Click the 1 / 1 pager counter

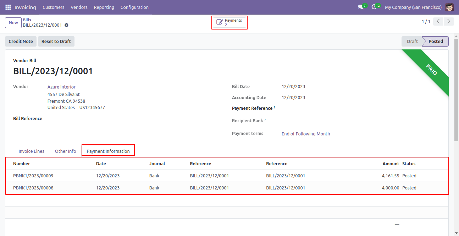click(426, 21)
